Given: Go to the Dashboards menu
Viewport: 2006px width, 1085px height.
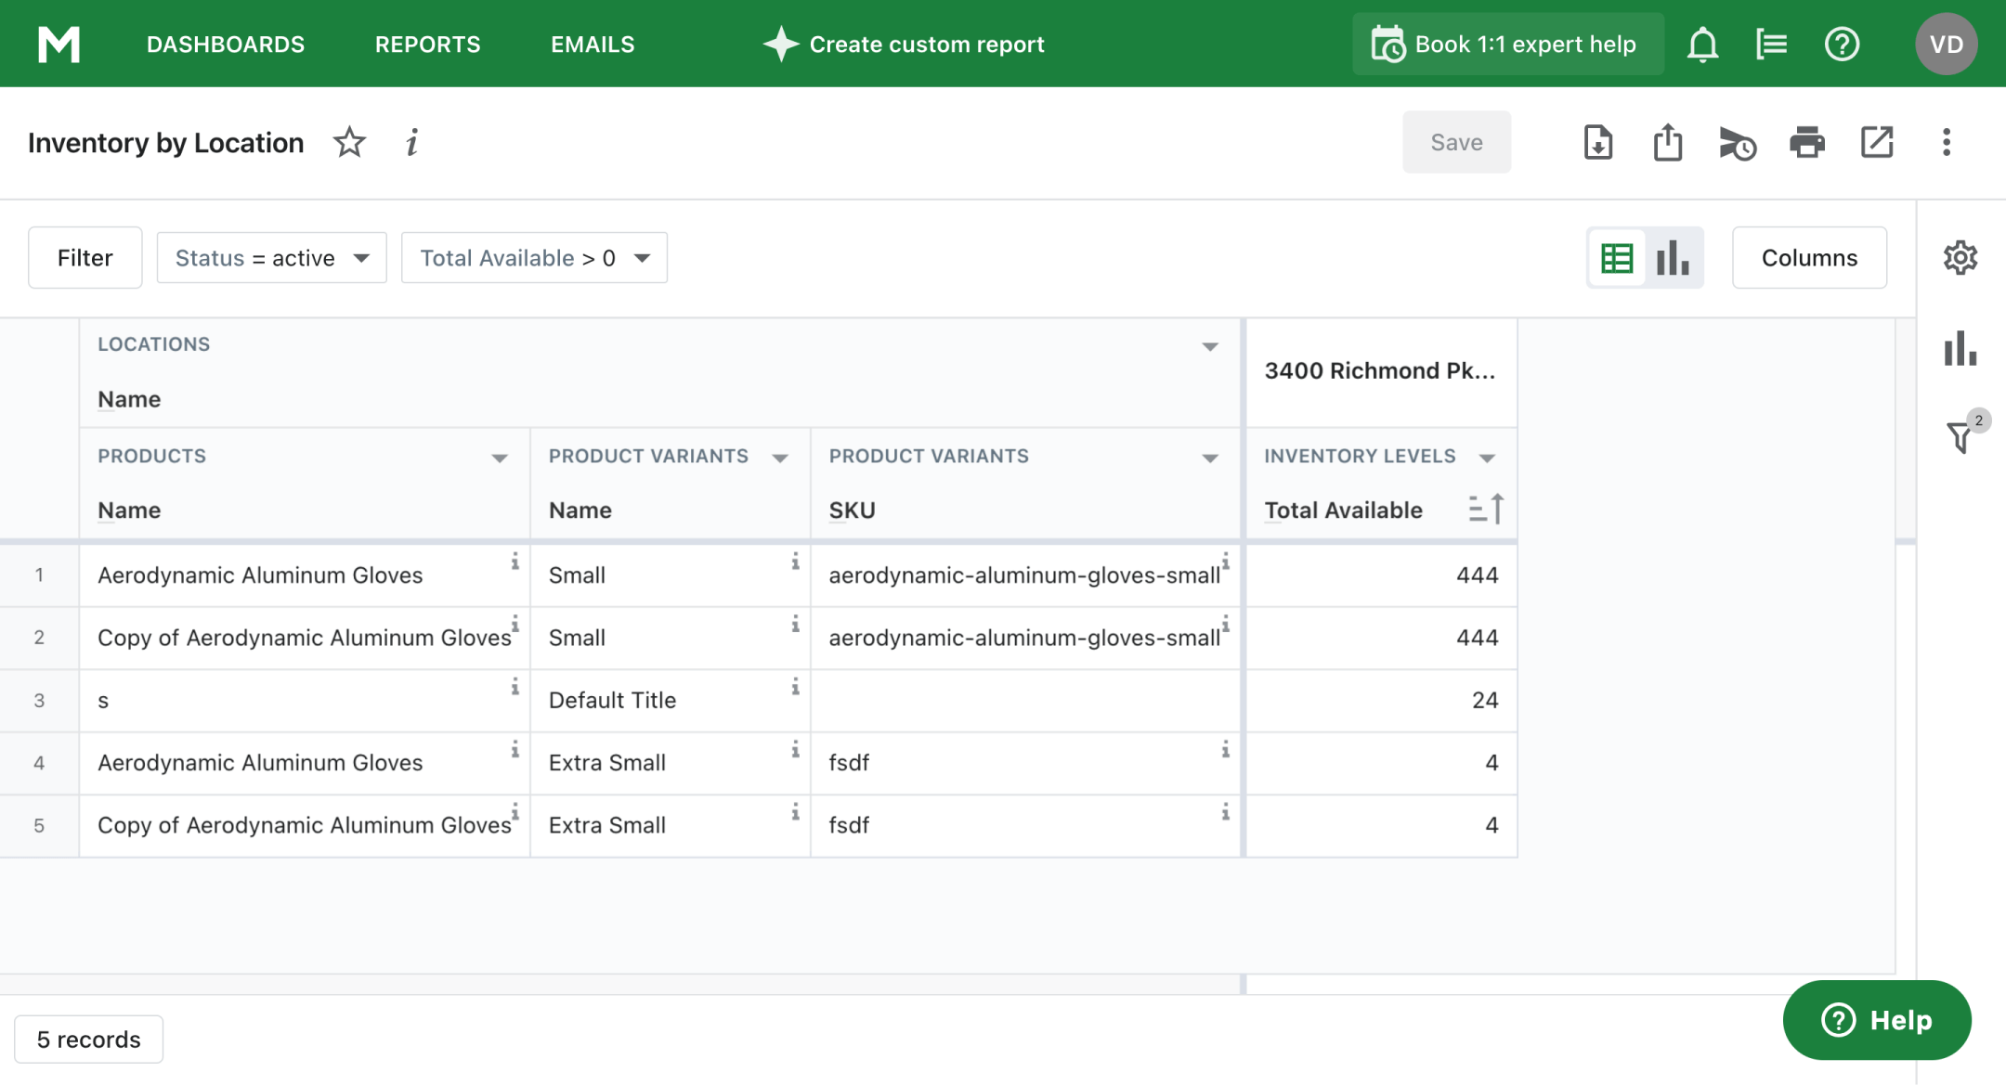Looking at the screenshot, I should [226, 44].
